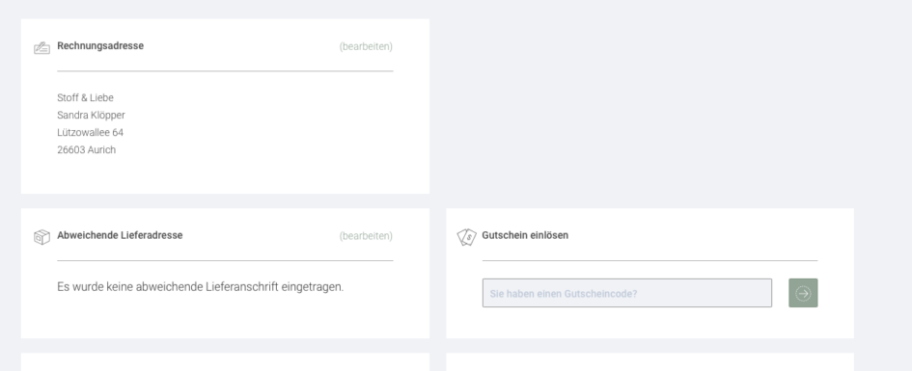912x371 pixels.
Task: Select the no alternate delivery address notice
Action: [x=200, y=287]
